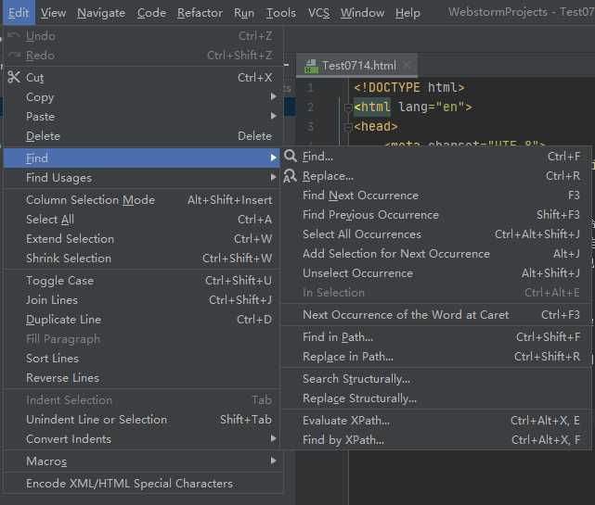Choose Find Next Occurrence

436,196
